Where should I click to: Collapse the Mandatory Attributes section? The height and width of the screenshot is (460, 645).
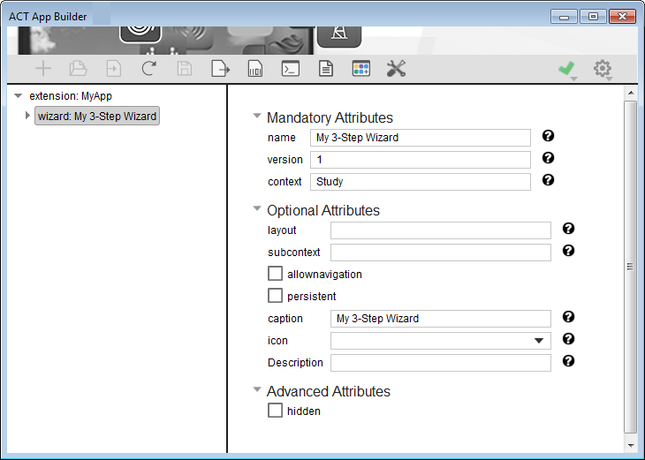[x=257, y=116]
